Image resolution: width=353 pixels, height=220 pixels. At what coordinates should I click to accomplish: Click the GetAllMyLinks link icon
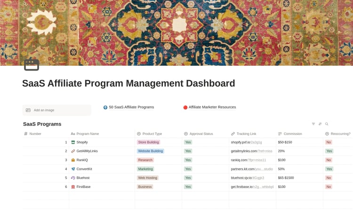(x=73, y=151)
